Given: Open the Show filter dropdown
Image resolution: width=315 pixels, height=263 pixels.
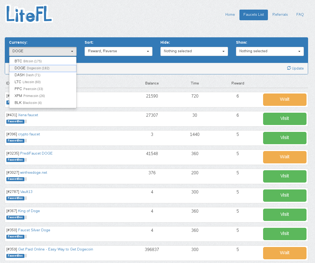Looking at the screenshot, I should pos(270,51).
